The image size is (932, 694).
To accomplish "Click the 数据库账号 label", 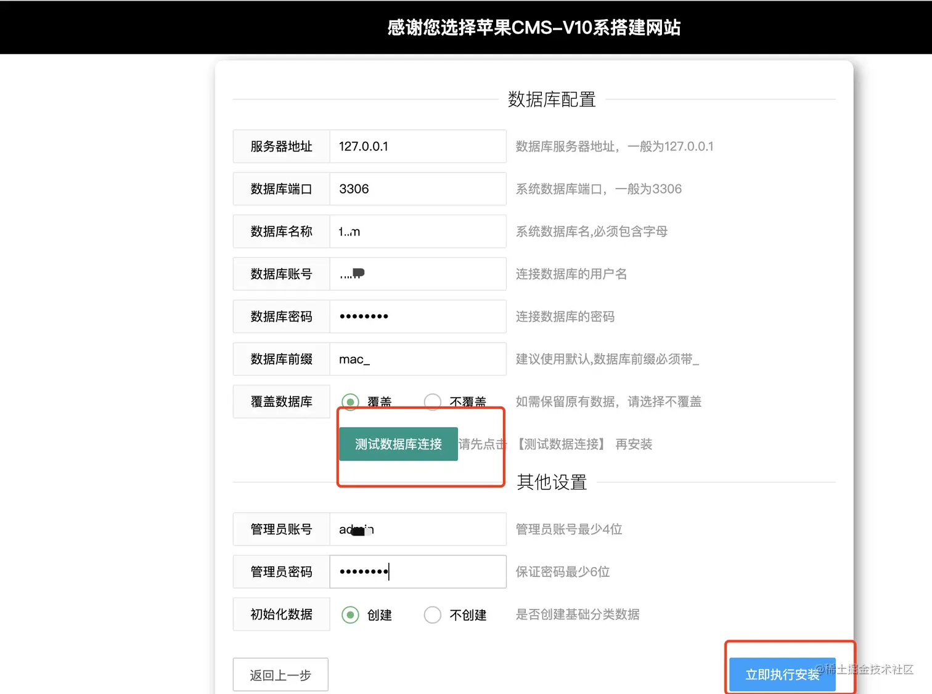I will pyautogui.click(x=282, y=274).
